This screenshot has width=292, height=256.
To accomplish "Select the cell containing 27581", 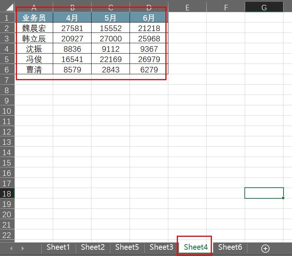I will pyautogui.click(x=72, y=28).
